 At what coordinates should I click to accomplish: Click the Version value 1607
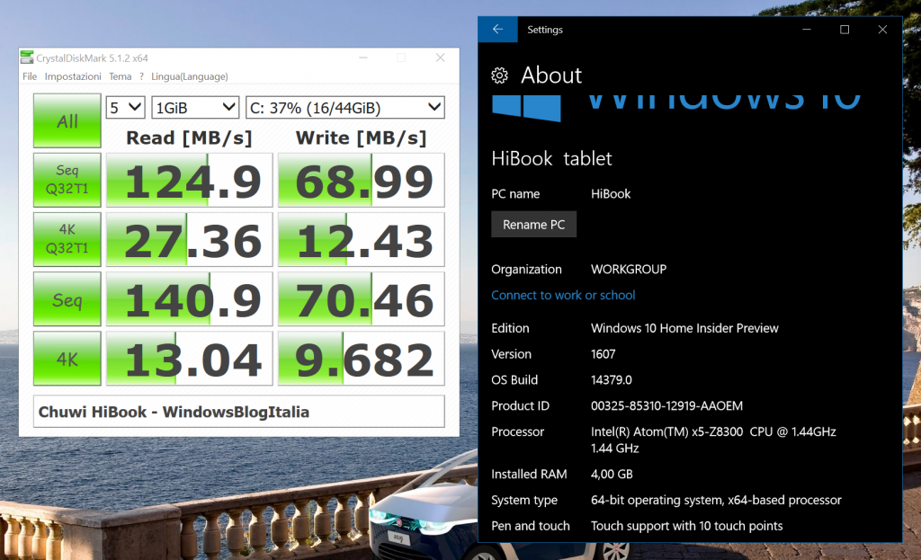[603, 354]
